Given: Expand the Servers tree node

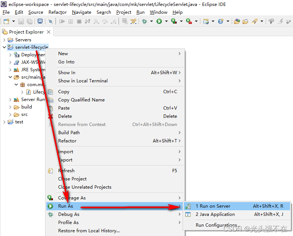Looking at the screenshot, I should coord(4,40).
